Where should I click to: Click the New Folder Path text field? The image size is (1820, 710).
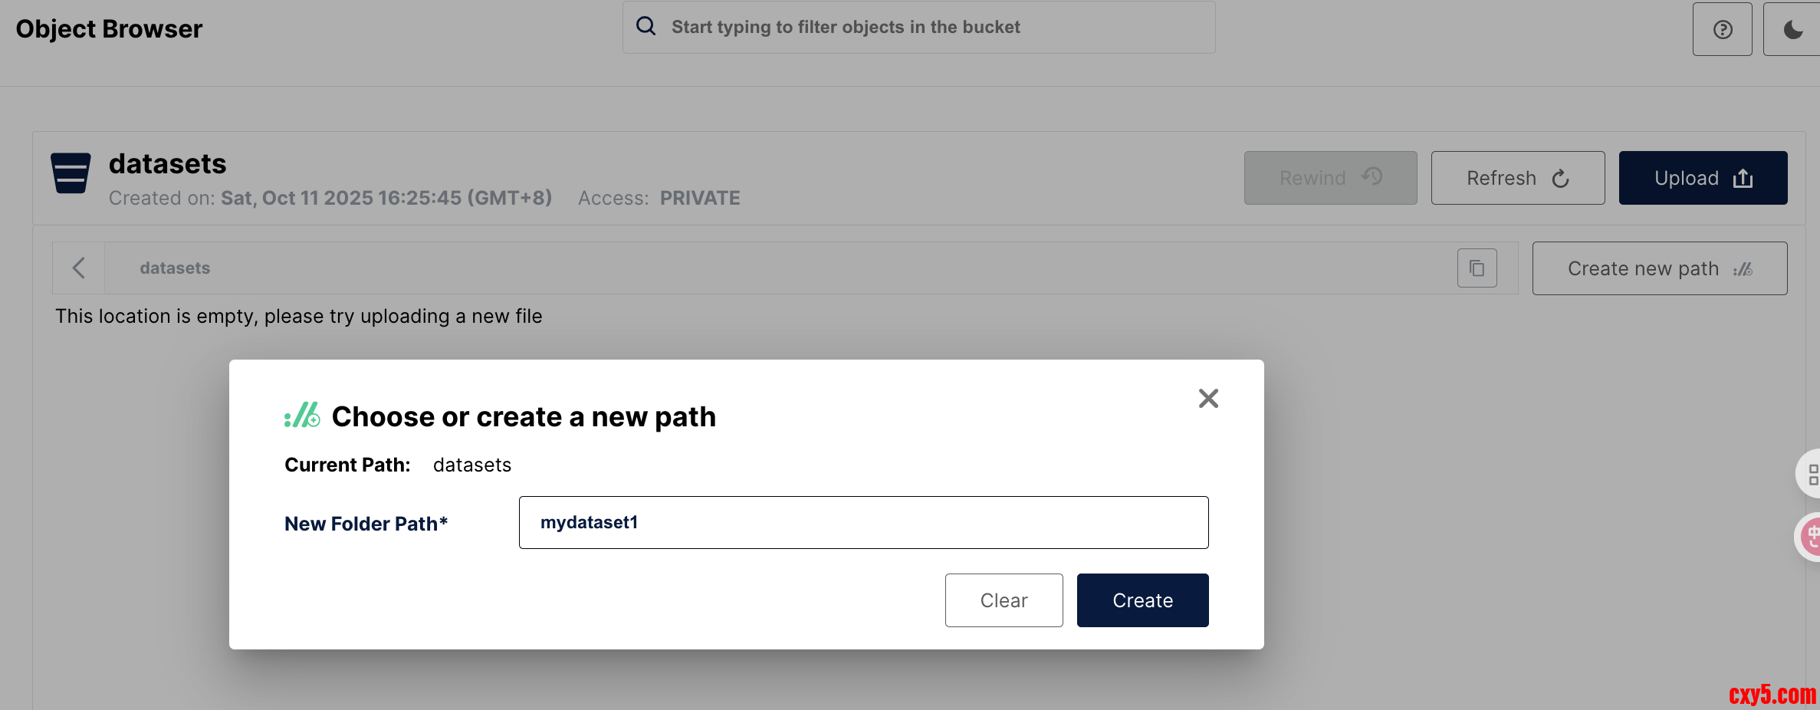(863, 522)
